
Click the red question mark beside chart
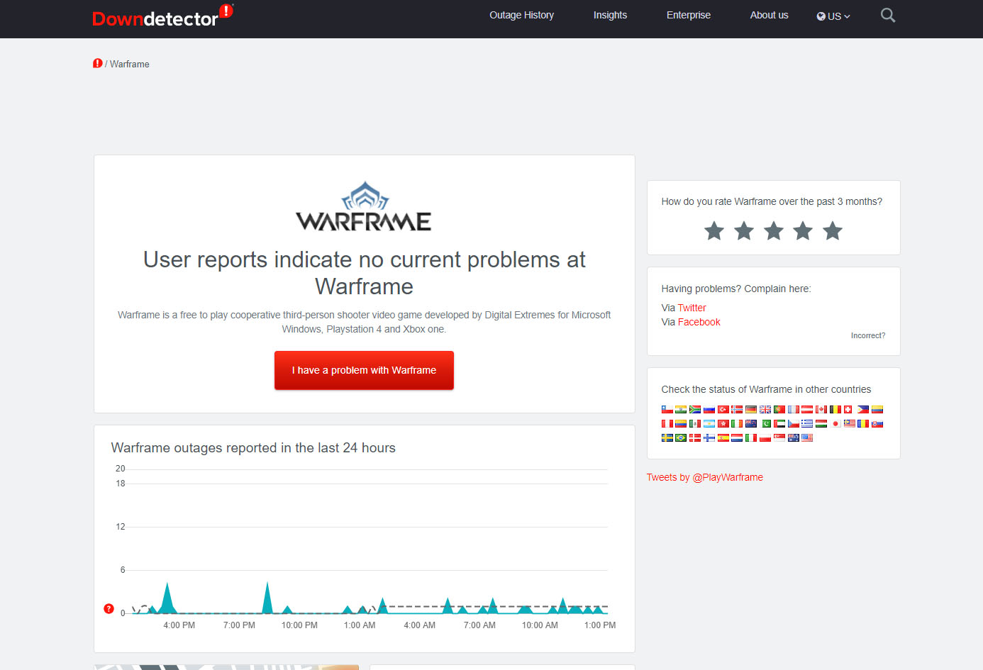(109, 608)
